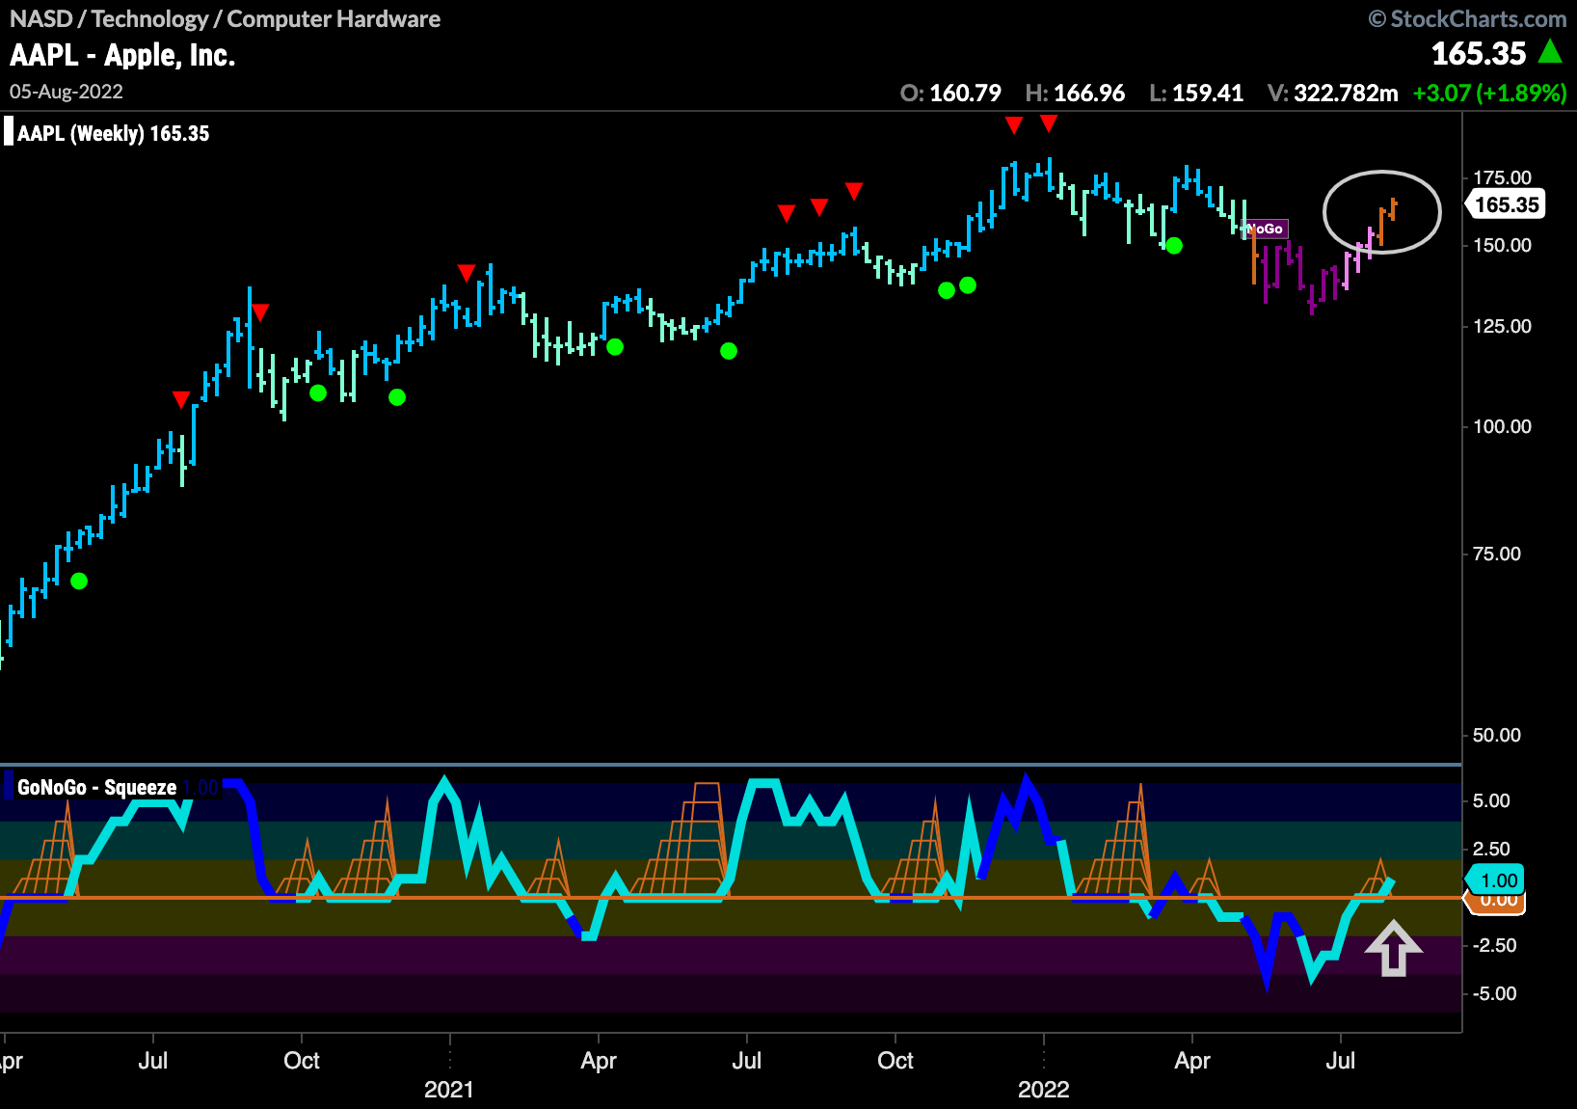The height and width of the screenshot is (1109, 1577).
Task: Click the last Jul label on the time axis
Action: coord(1341,1061)
